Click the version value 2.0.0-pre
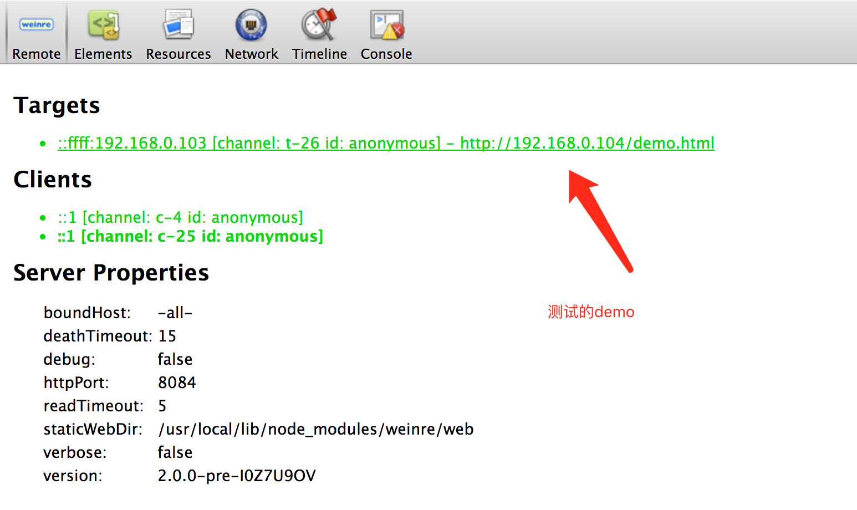857x510 pixels. 237,476
